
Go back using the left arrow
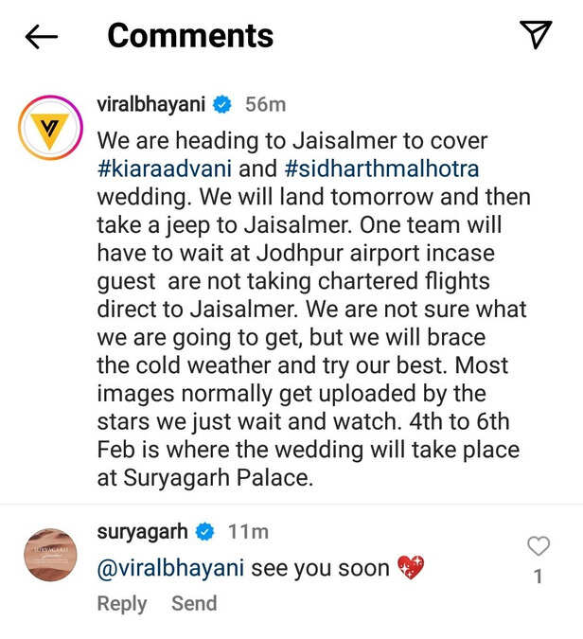click(x=41, y=37)
